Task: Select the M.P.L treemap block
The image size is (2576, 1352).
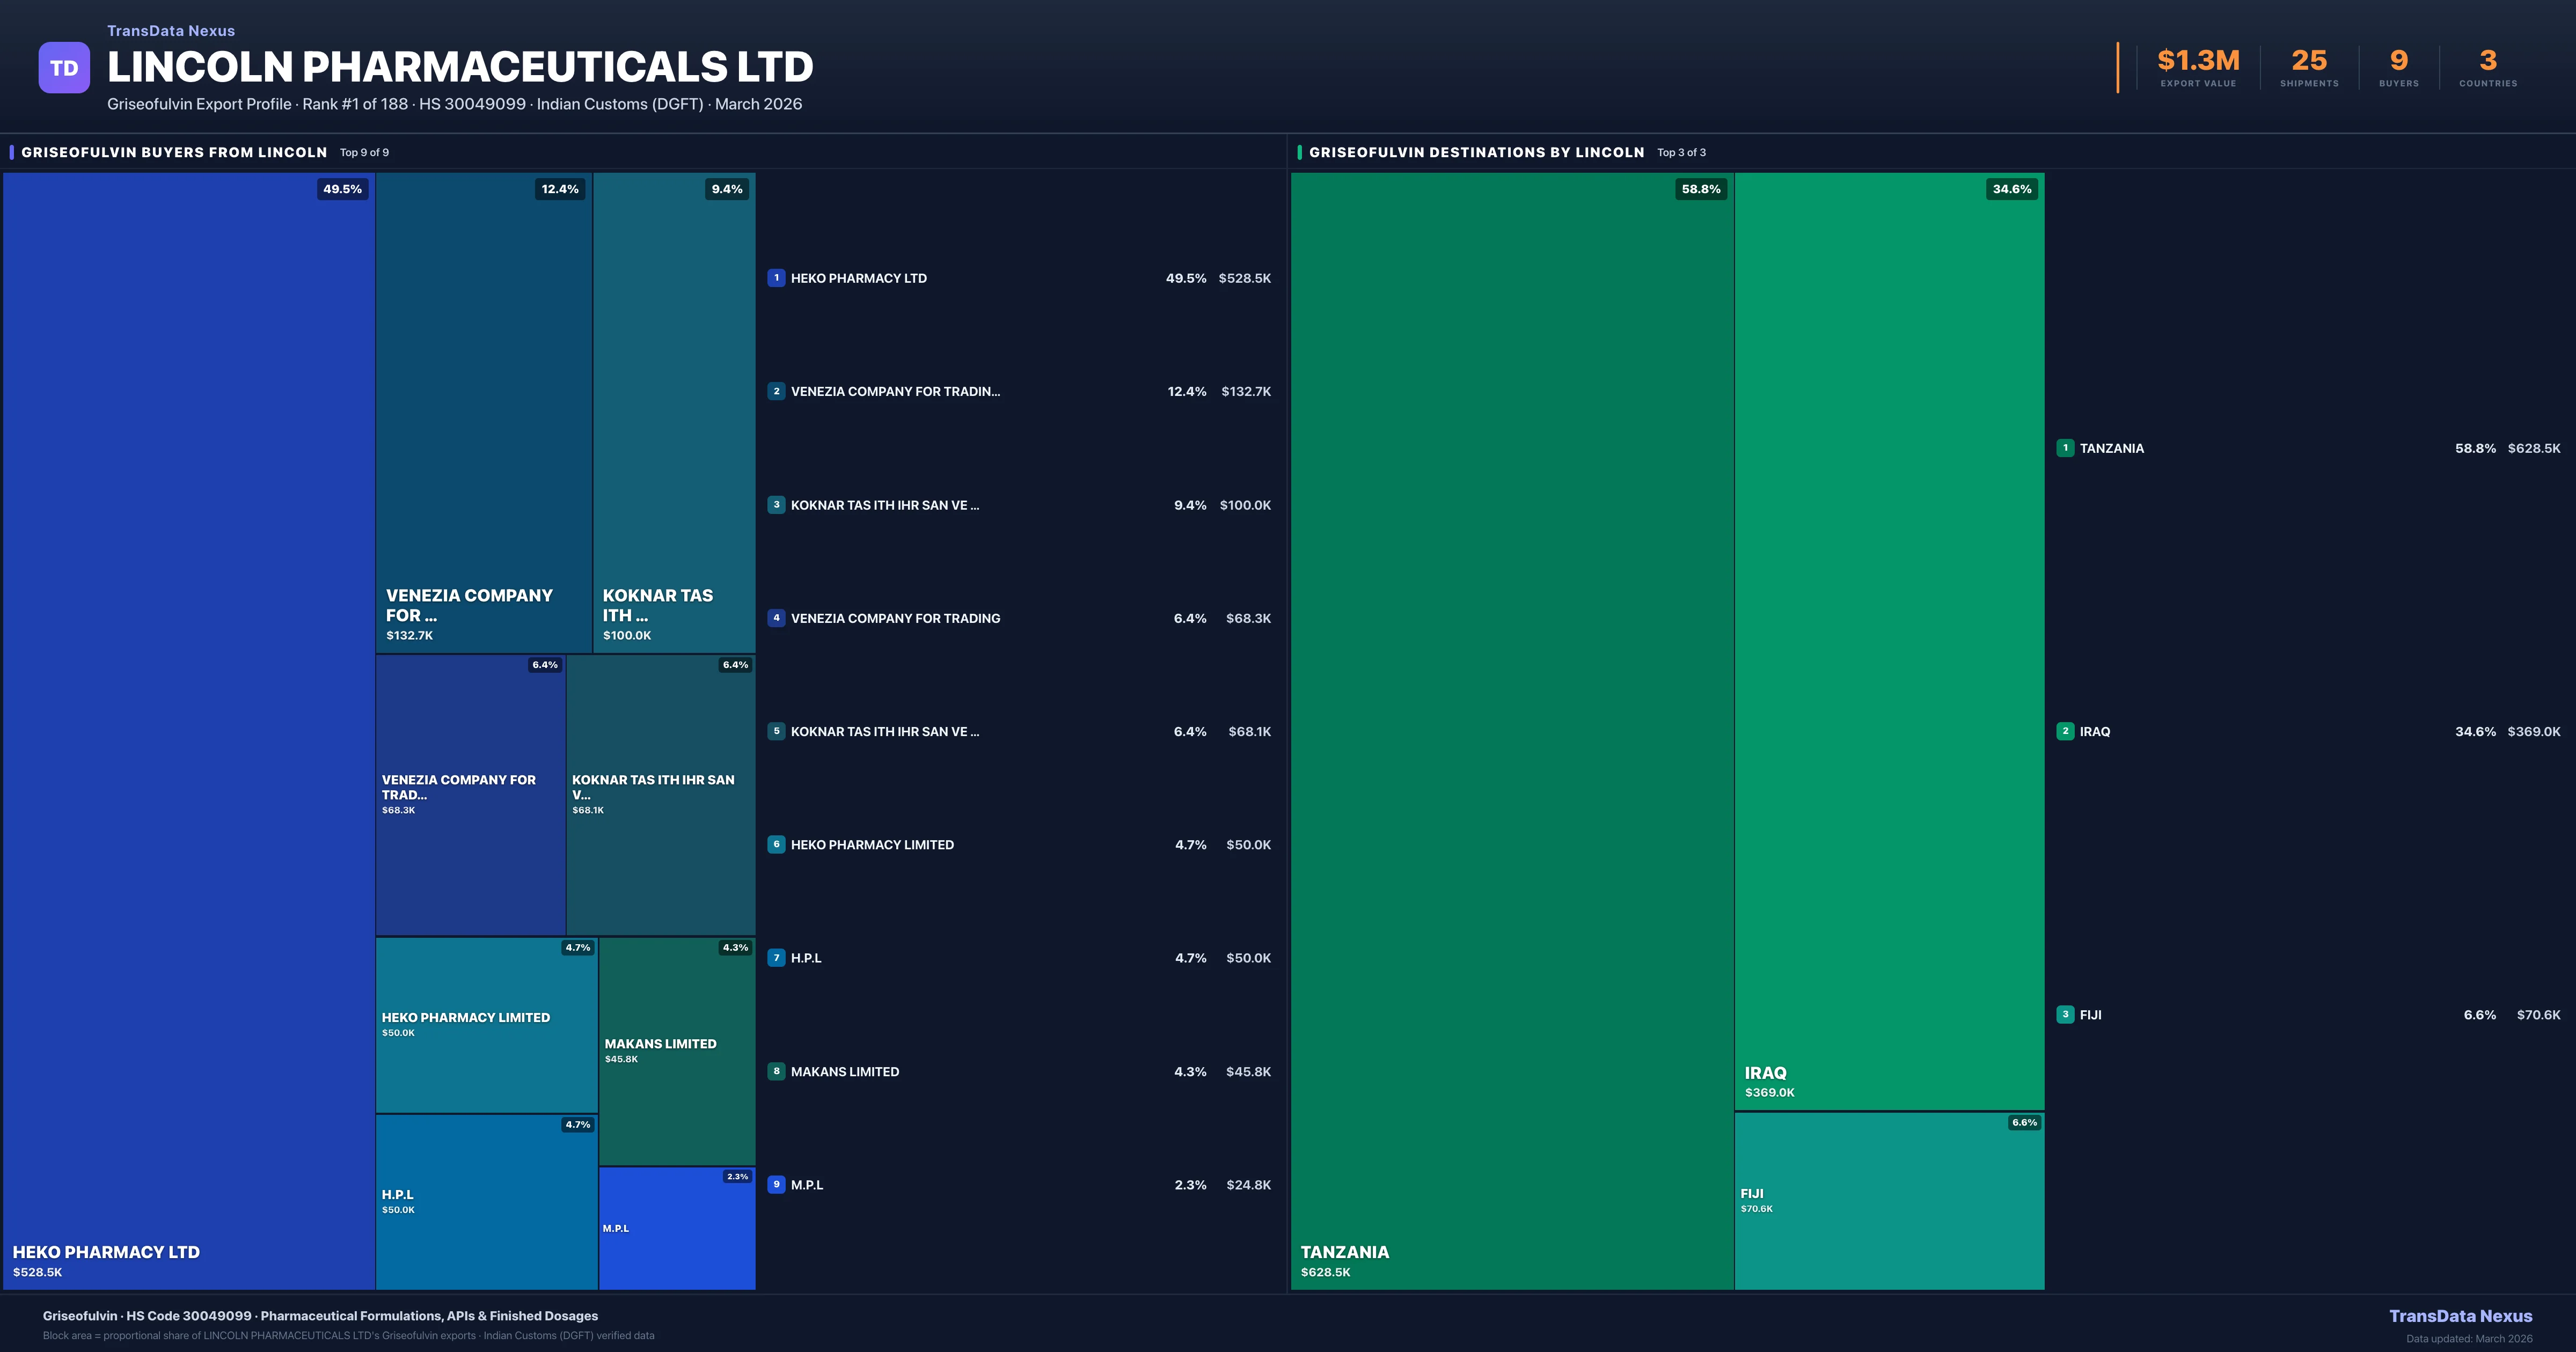Action: pyautogui.click(x=677, y=1228)
